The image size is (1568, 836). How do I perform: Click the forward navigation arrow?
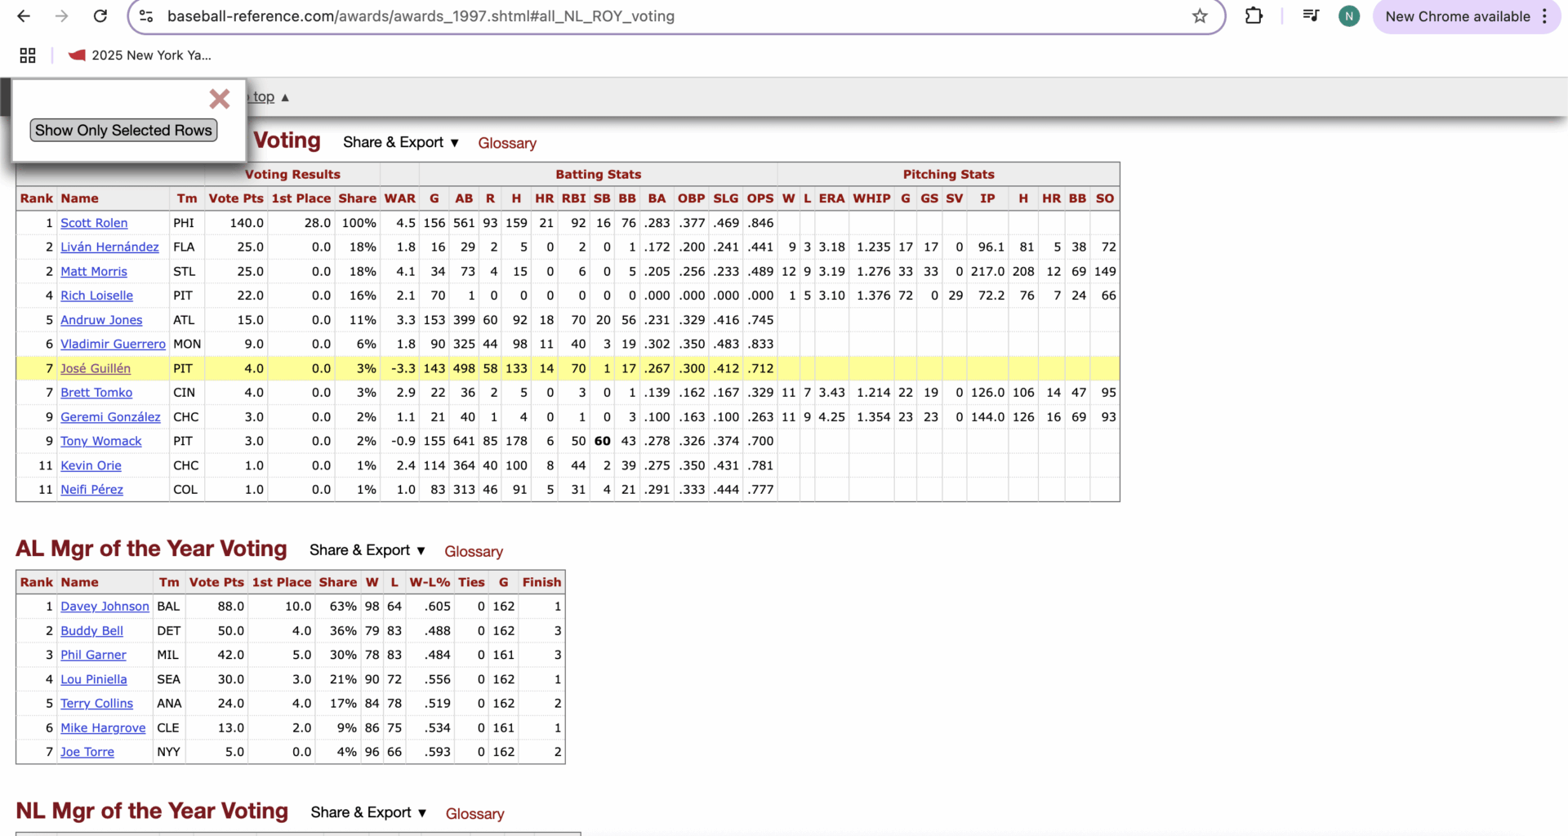pos(62,16)
